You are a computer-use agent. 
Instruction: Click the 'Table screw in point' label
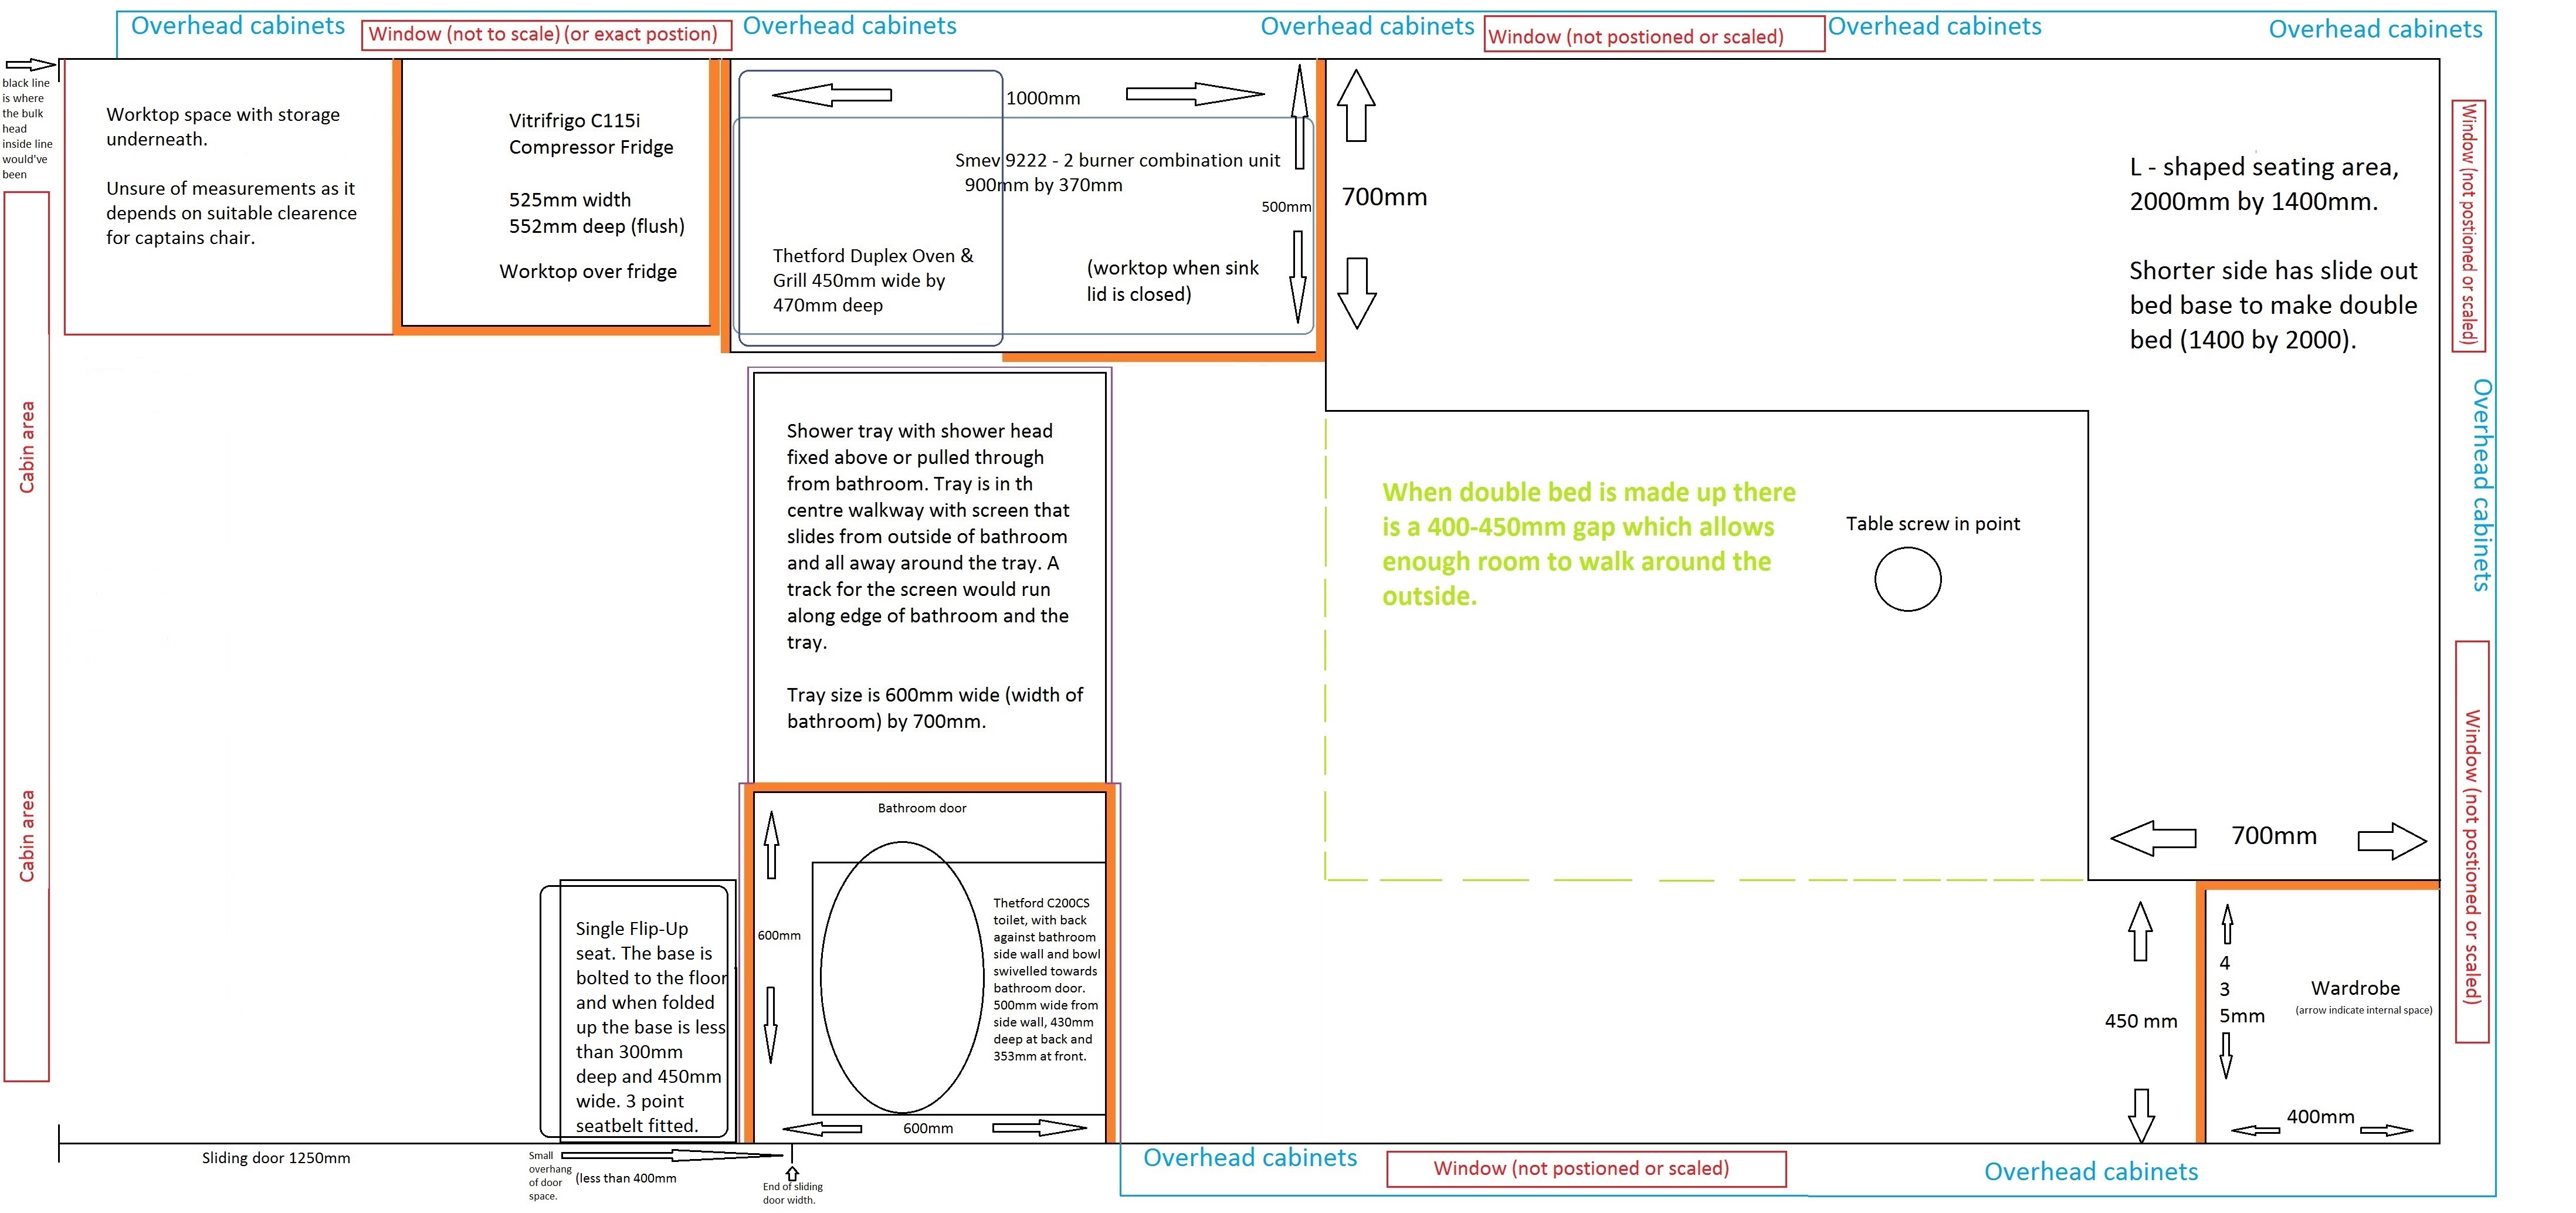point(1933,524)
